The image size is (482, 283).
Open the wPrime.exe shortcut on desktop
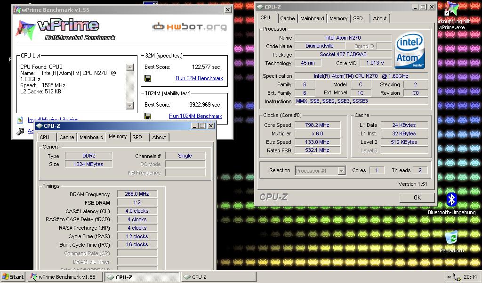point(451,16)
